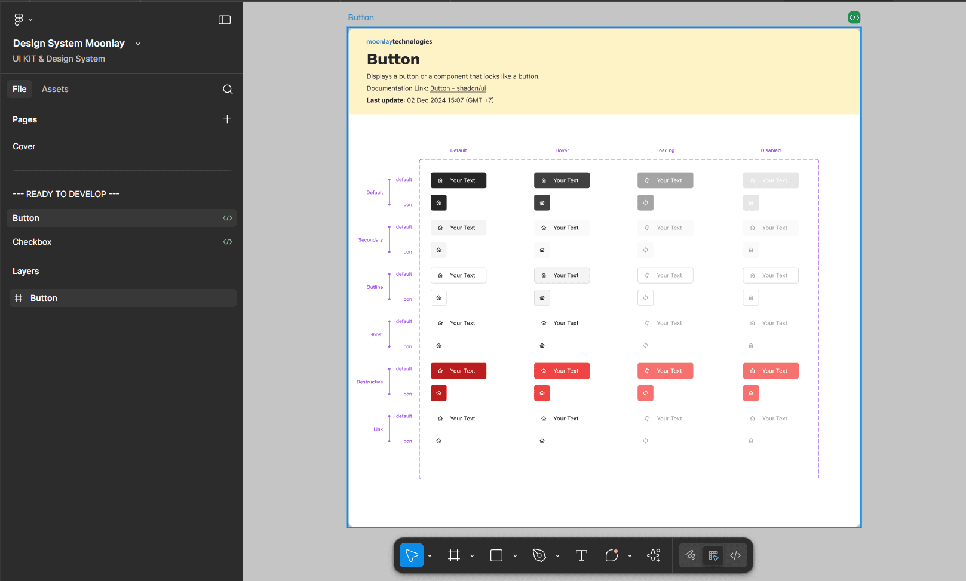Toggle the sidebar panel layout icon

[225, 20]
